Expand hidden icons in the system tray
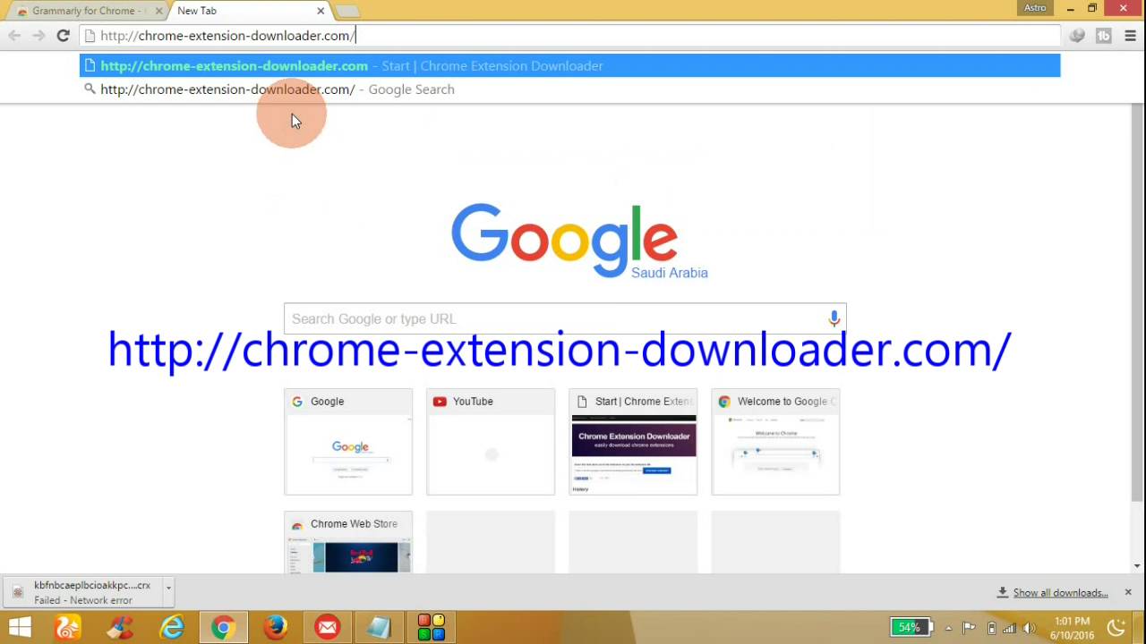Image resolution: width=1146 pixels, height=644 pixels. point(948,626)
